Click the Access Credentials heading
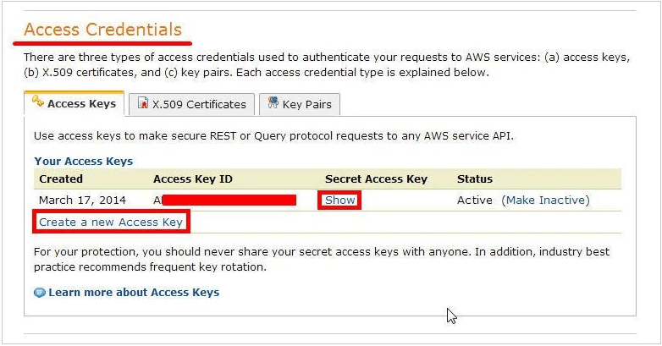 102,30
